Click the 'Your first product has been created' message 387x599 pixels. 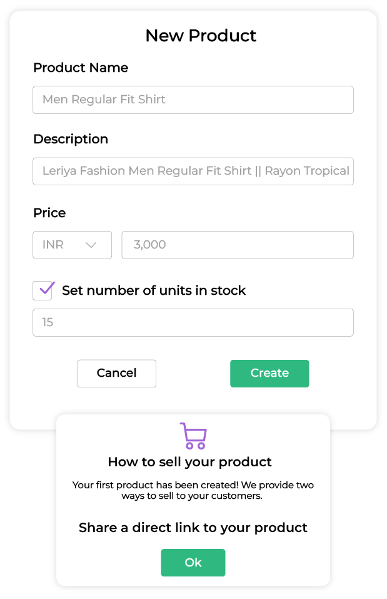coord(193,490)
